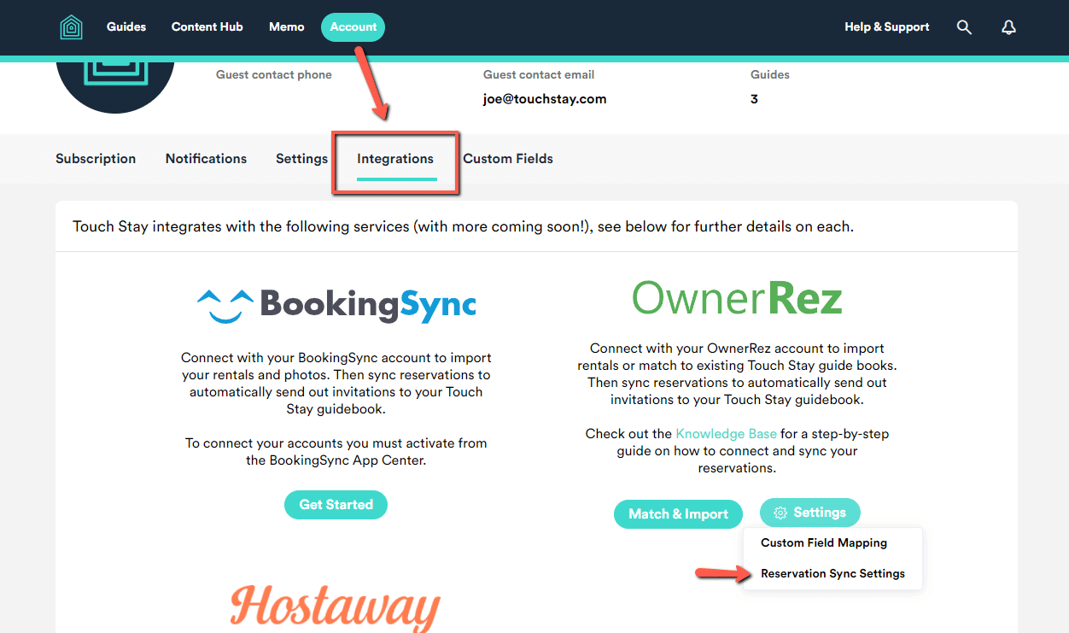Open the Subscription tab
The image size is (1069, 633).
96,159
